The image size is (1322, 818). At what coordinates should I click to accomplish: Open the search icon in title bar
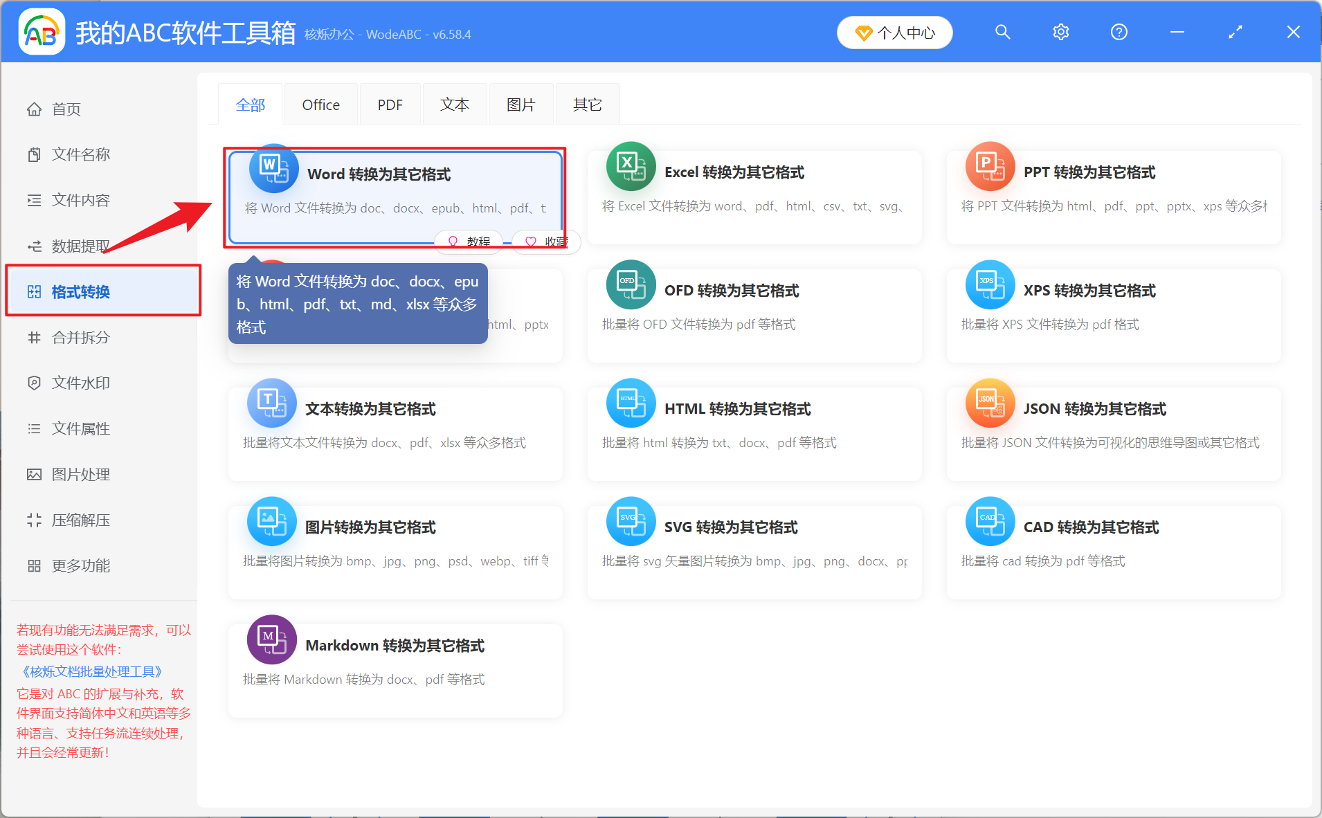pos(1003,32)
